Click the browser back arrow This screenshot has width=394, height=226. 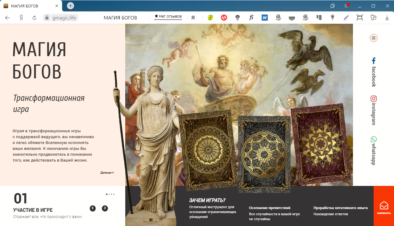tap(7, 18)
